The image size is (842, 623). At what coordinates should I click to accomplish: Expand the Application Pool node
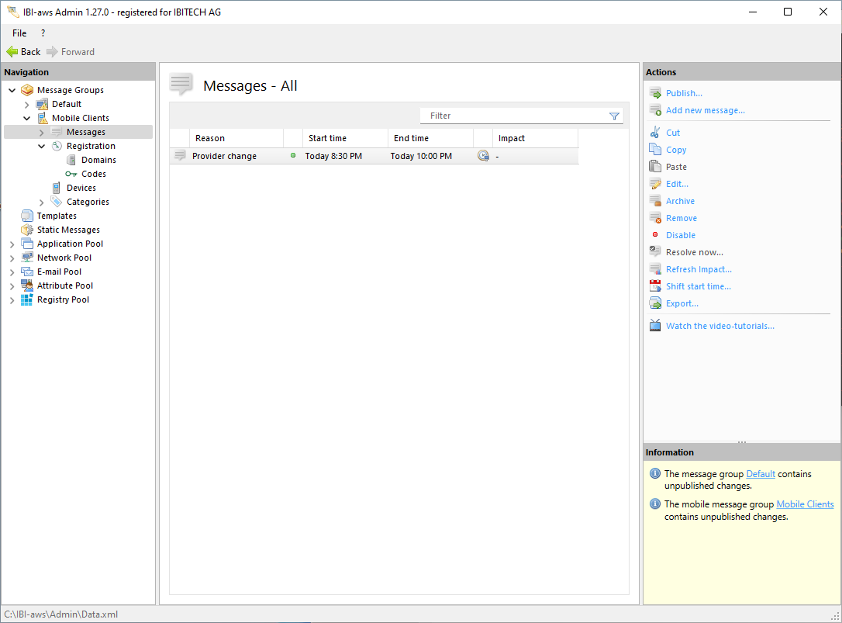tap(12, 244)
